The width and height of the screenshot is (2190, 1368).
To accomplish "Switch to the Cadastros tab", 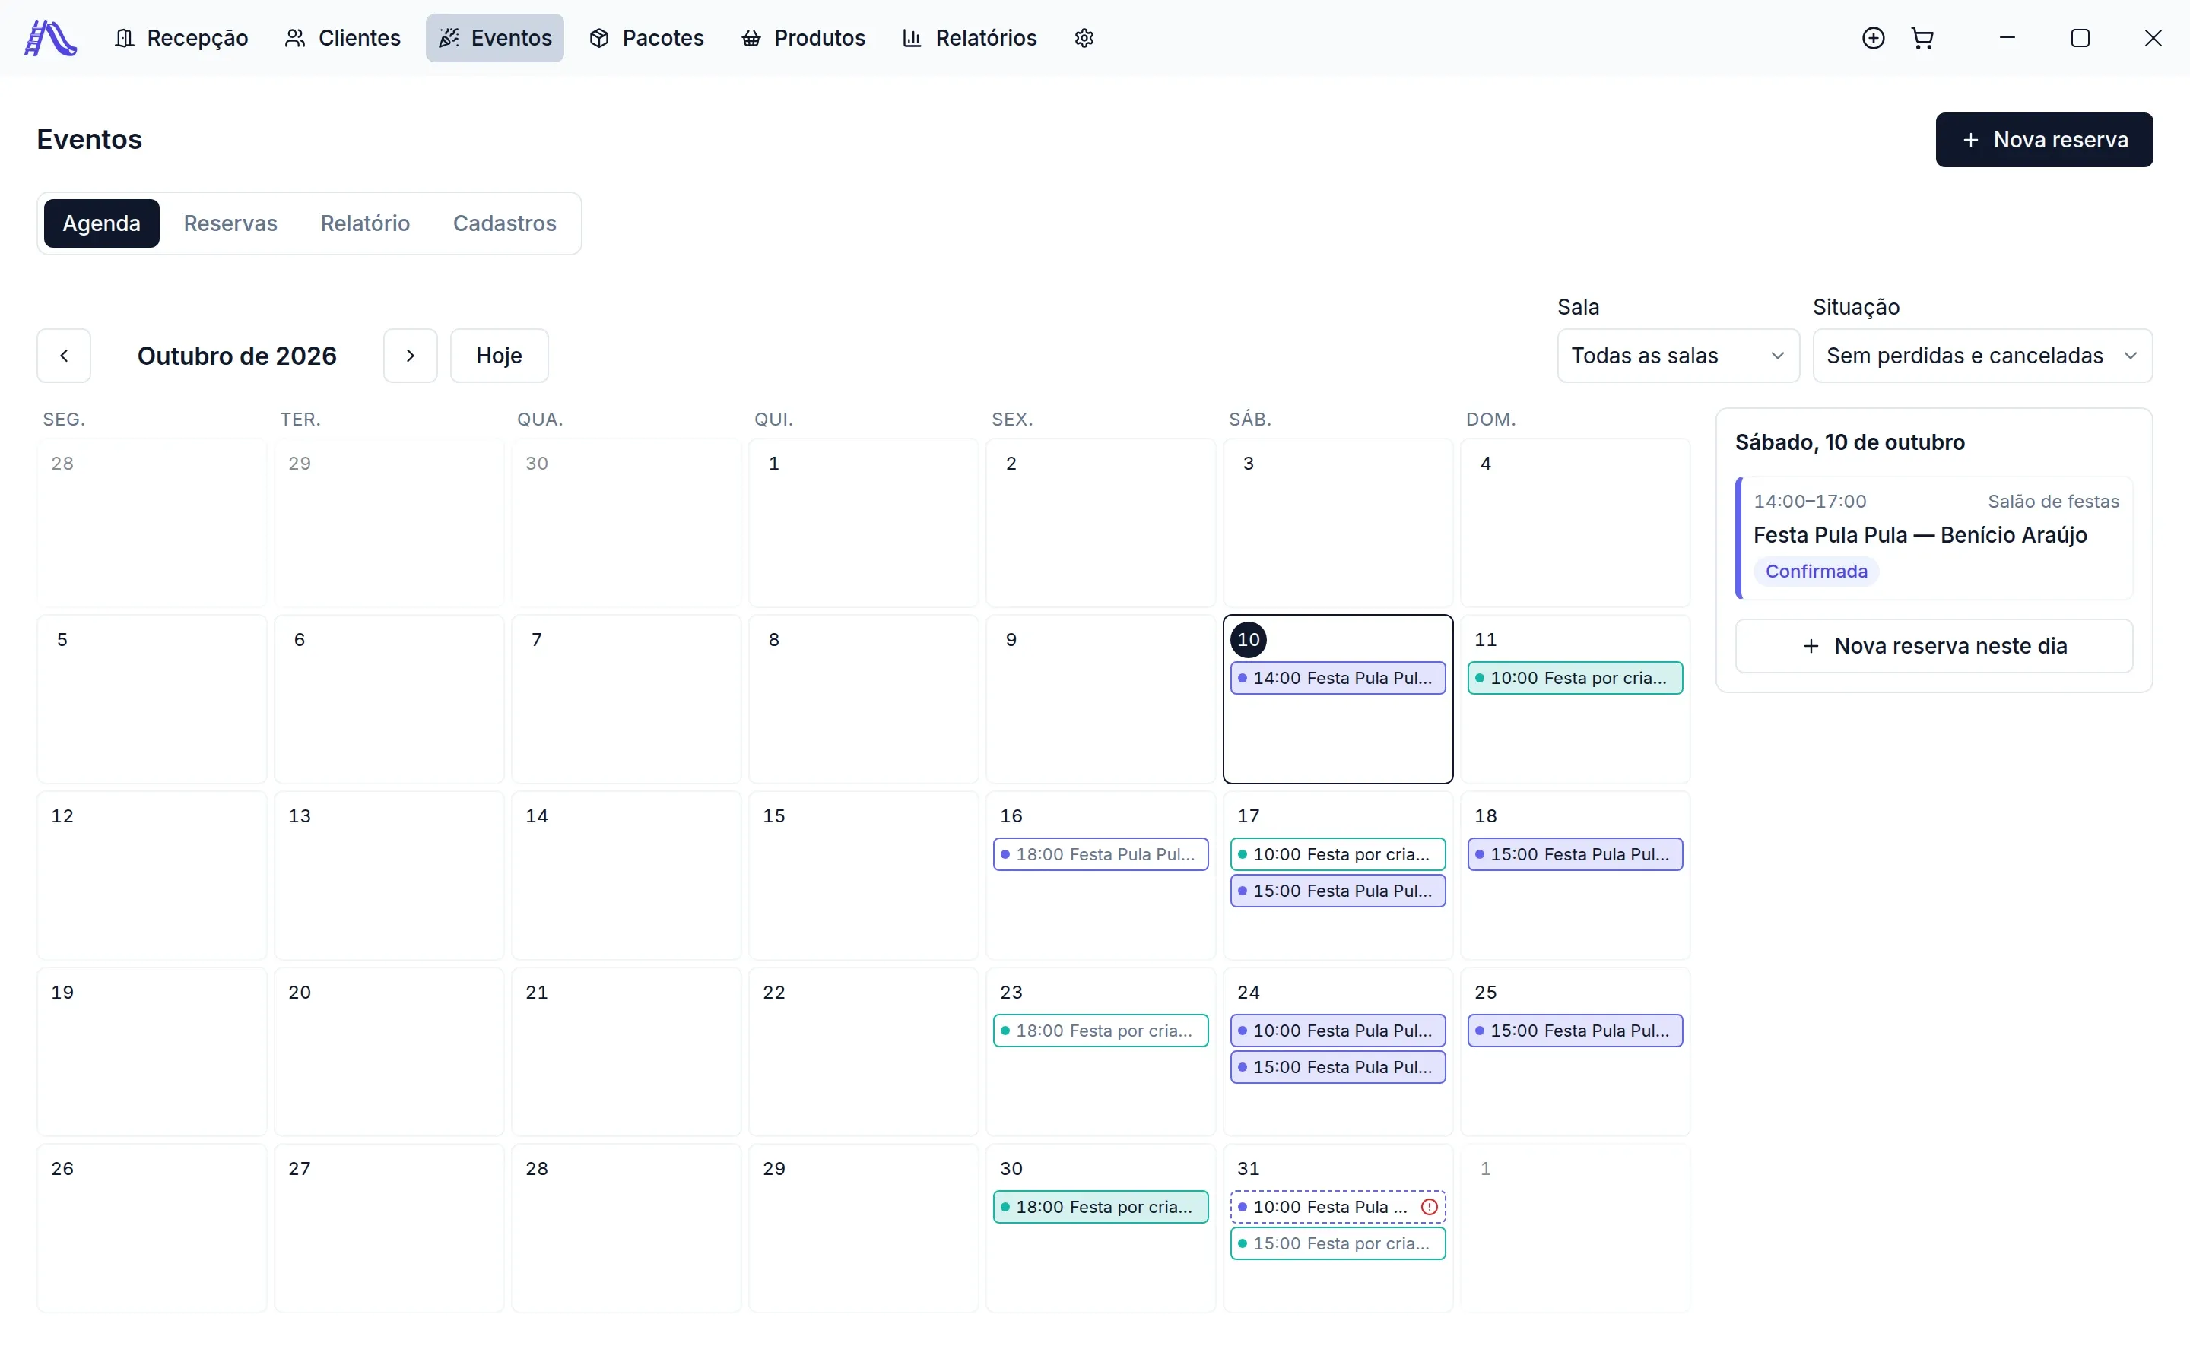I will (x=504, y=223).
